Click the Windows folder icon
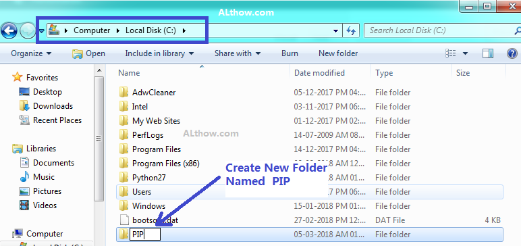 coord(124,205)
